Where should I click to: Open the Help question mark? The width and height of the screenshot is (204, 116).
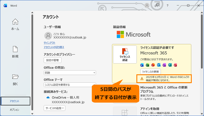click(168, 6)
